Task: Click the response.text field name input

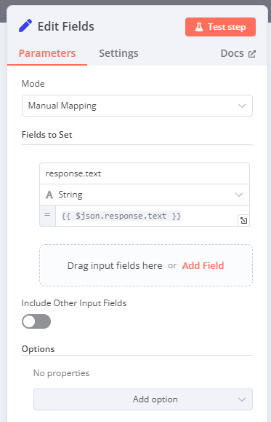Action: (145, 173)
